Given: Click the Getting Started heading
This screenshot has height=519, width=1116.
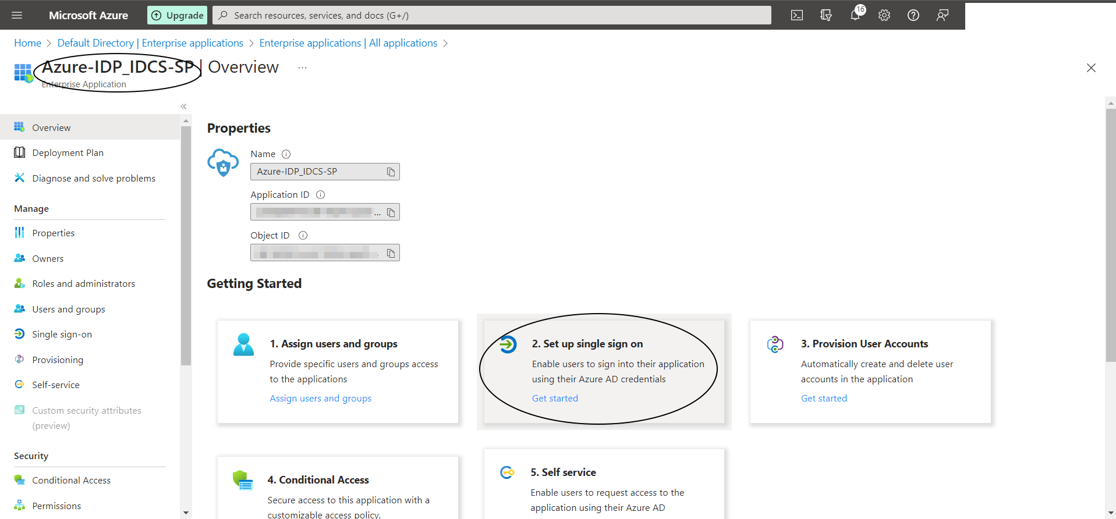Looking at the screenshot, I should (x=254, y=283).
